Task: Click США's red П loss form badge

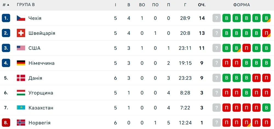Action: coord(246,48)
